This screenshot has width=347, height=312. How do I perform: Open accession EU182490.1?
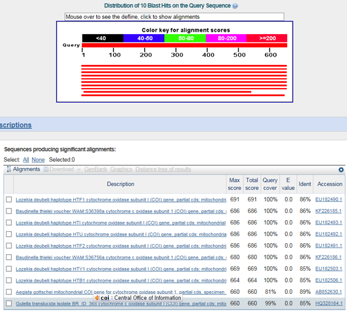click(x=329, y=200)
